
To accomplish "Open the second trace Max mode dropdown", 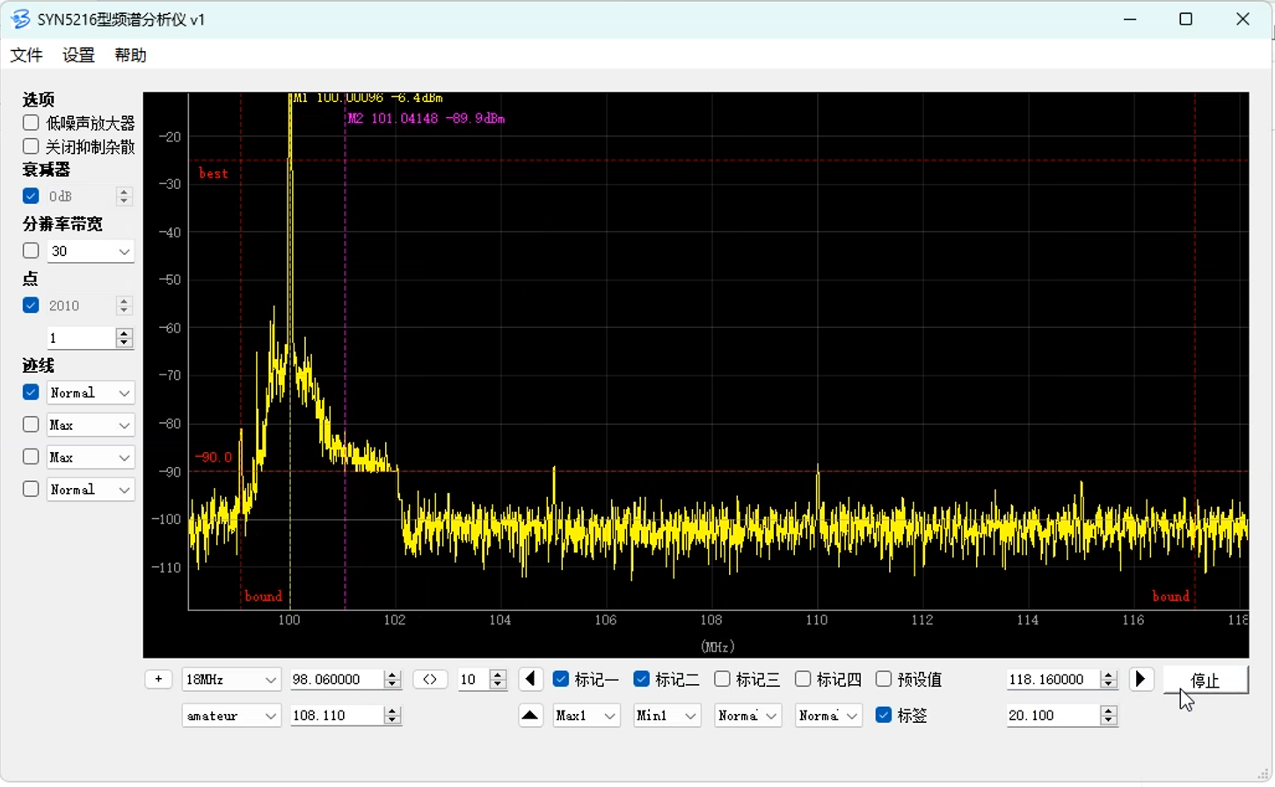I will point(91,425).
